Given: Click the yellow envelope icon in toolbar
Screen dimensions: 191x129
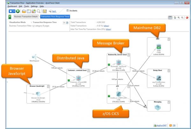Looking at the screenshot, I should pyautogui.click(x=45, y=11).
